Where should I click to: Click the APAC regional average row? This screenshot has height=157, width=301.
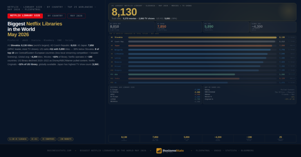click(x=155, y=94)
